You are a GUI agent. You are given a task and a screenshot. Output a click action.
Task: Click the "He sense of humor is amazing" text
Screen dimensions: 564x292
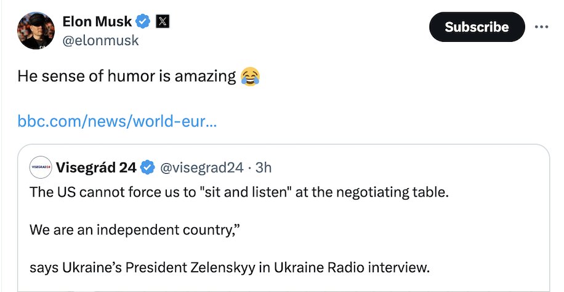point(127,76)
